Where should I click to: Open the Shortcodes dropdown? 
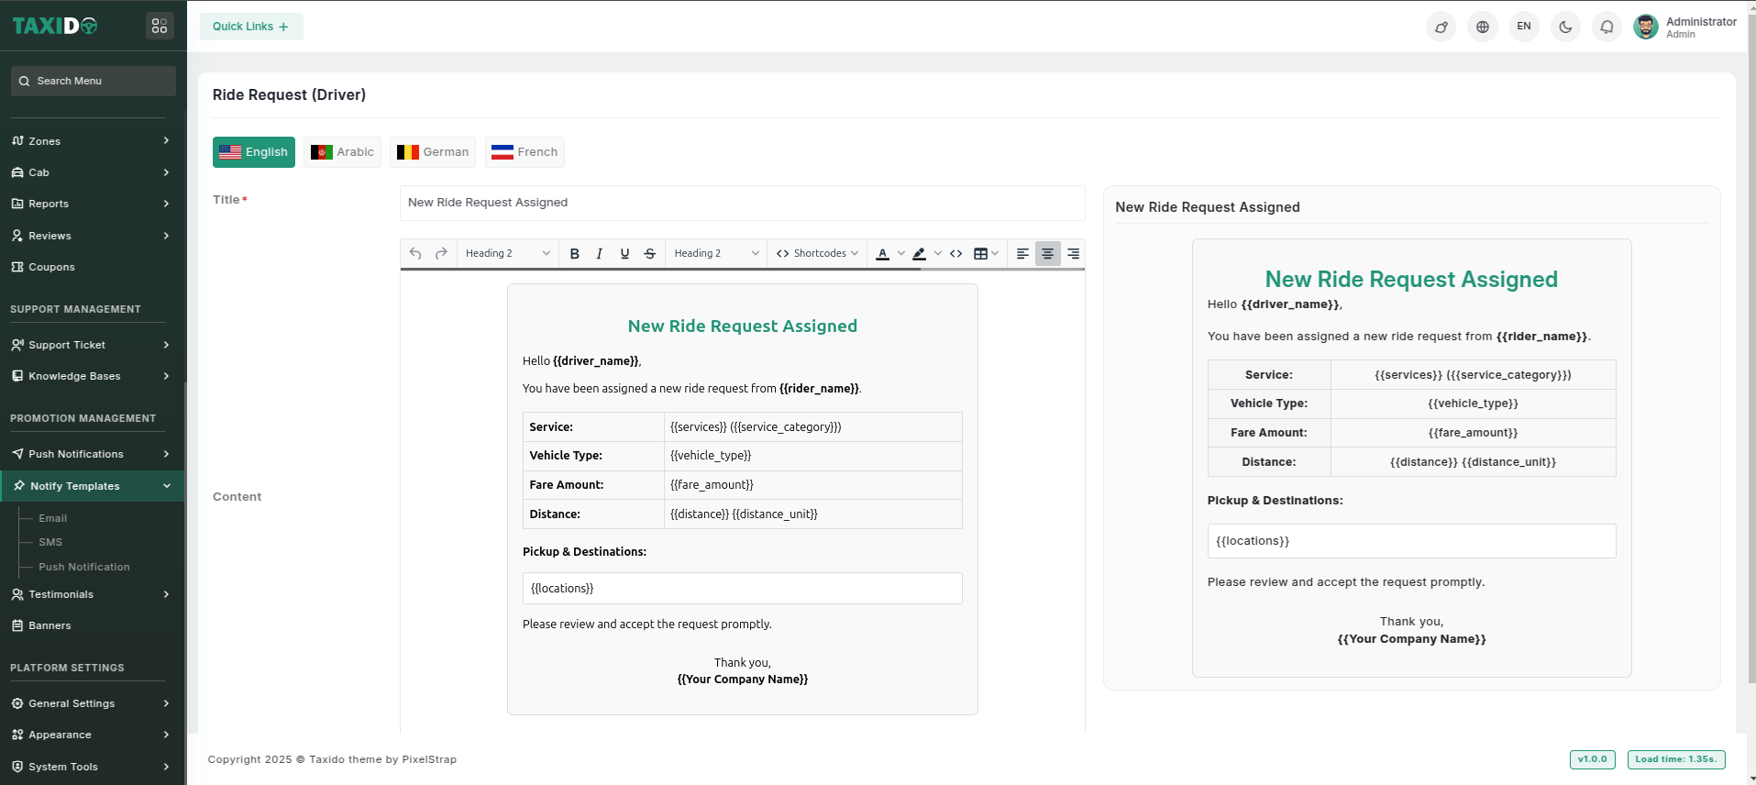click(x=817, y=254)
